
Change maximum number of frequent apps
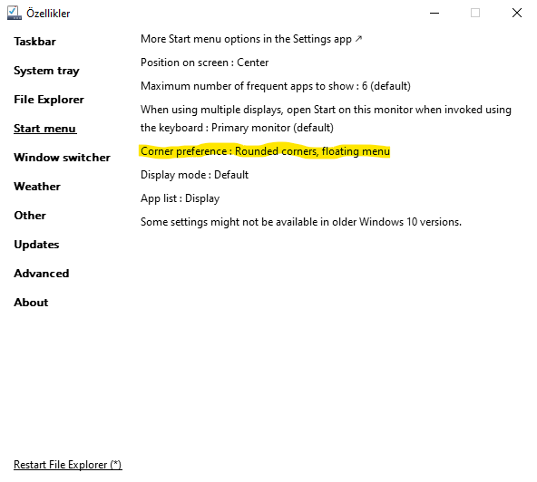coord(276,86)
